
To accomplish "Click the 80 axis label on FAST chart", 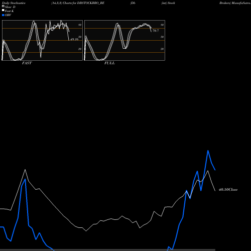I will tap(80, 25).
